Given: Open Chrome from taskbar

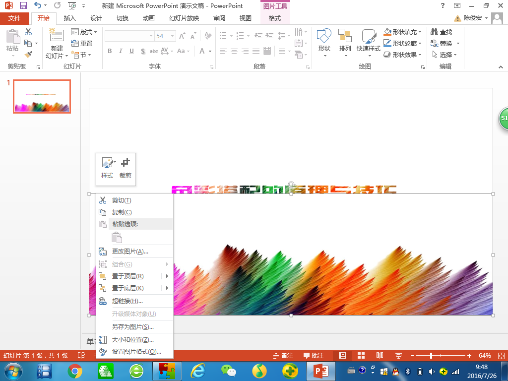Looking at the screenshot, I should [75, 371].
